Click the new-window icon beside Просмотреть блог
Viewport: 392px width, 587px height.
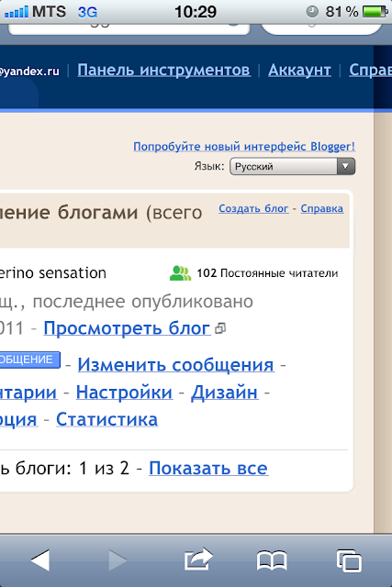point(220,328)
